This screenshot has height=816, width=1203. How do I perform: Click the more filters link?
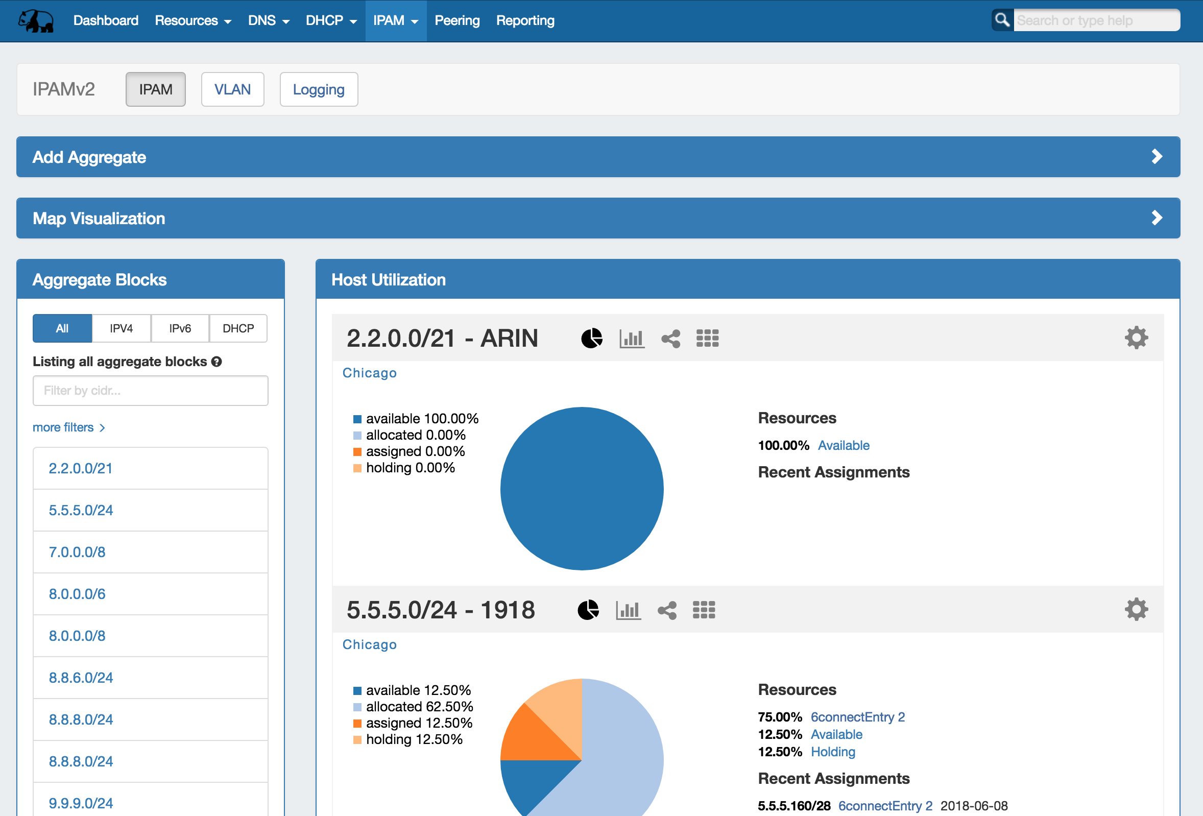click(68, 427)
